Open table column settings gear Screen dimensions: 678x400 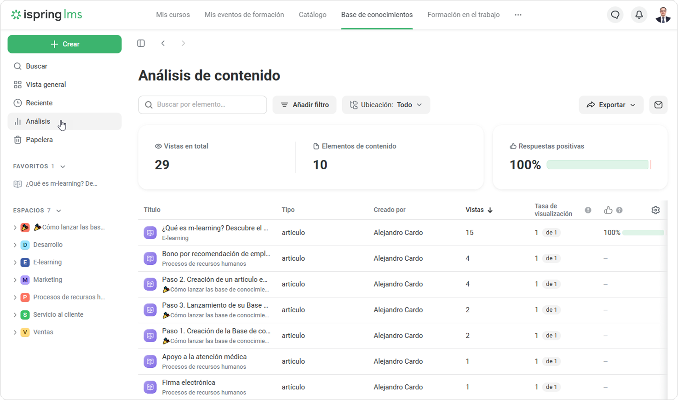tap(655, 210)
